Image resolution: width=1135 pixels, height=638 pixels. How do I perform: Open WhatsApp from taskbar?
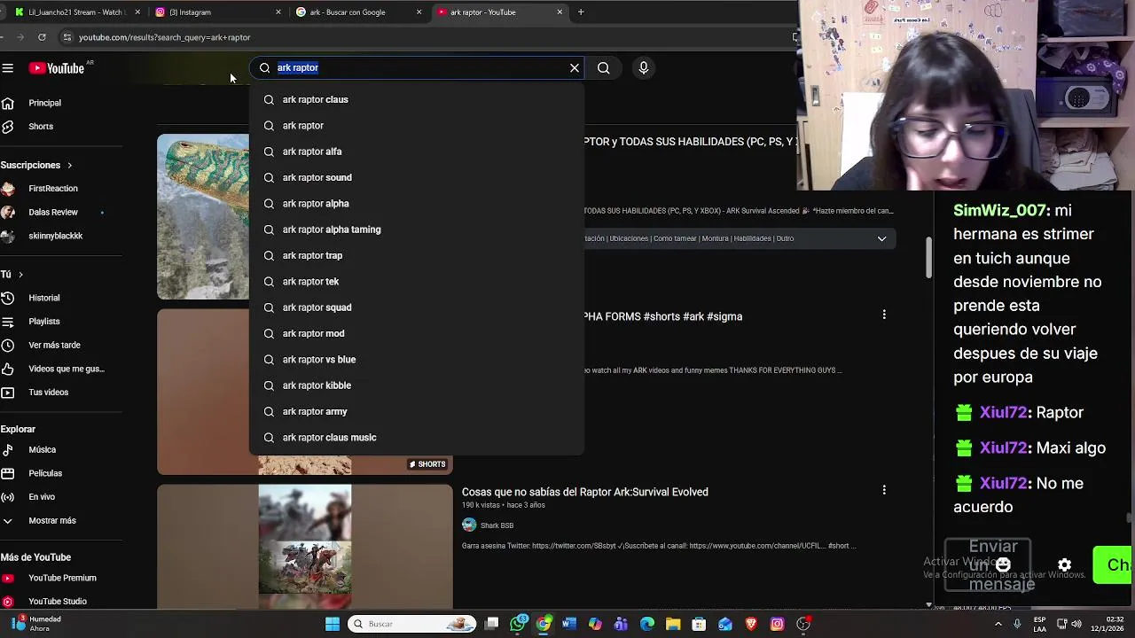[519, 624]
